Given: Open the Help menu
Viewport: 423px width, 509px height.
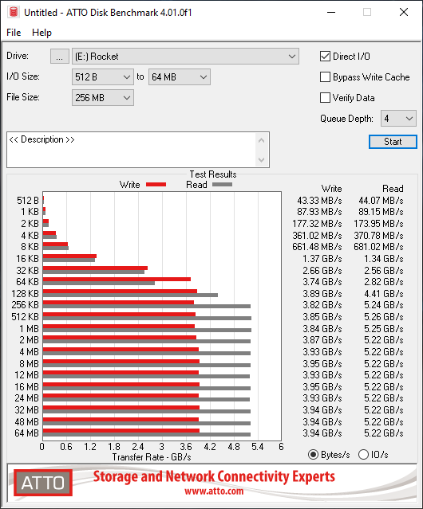Looking at the screenshot, I should pyautogui.click(x=42, y=33).
